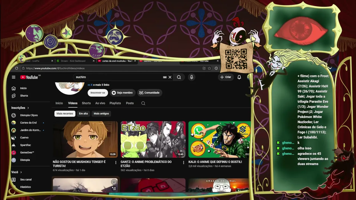
Task: Open the Início home icon in sidebar
Action: coord(13,88)
